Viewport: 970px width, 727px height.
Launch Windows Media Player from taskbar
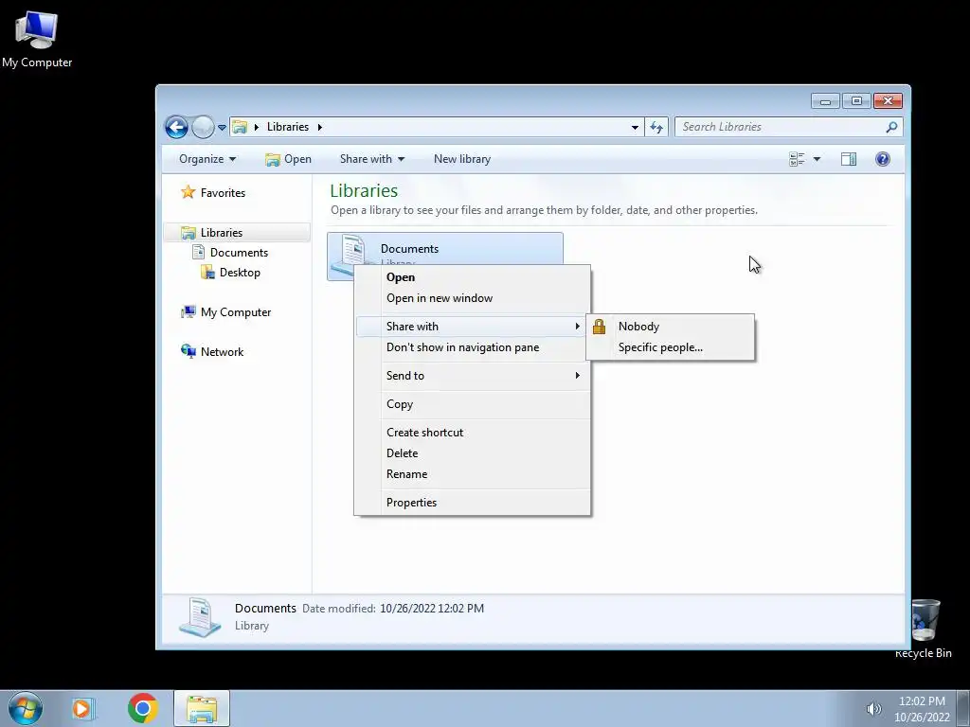[x=82, y=708]
